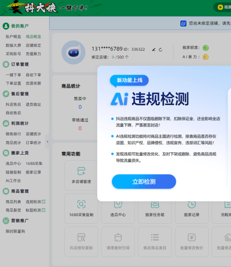Click the 商品管理 section icon
The image size is (231, 267).
6,191
